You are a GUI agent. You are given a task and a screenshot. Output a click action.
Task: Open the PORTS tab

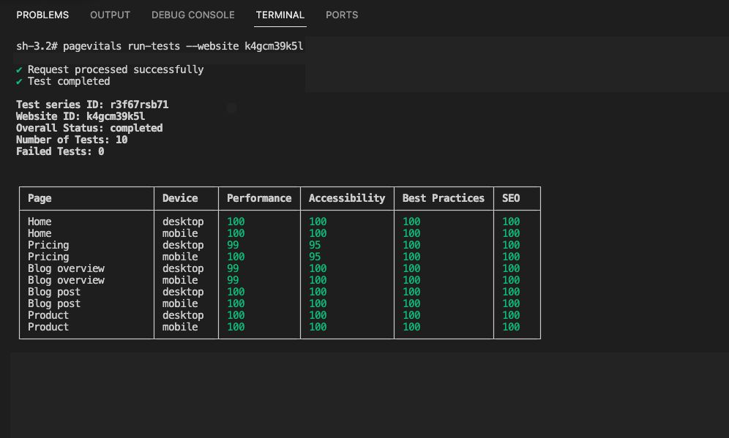click(x=342, y=15)
